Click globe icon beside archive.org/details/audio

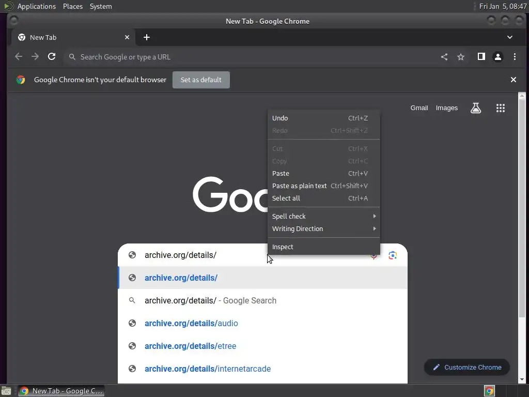(132, 323)
